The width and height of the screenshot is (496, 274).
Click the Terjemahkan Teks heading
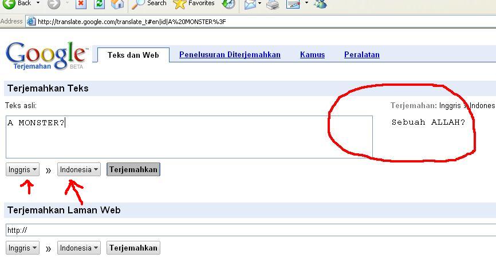tap(48, 88)
